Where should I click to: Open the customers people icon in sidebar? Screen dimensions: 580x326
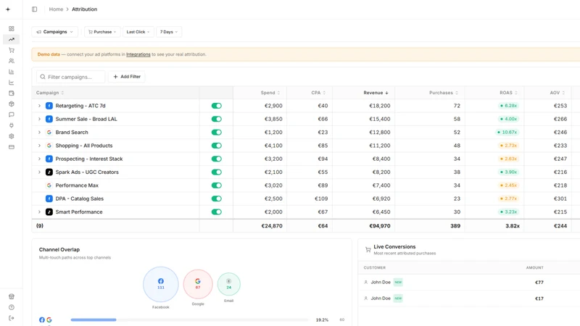pos(12,61)
